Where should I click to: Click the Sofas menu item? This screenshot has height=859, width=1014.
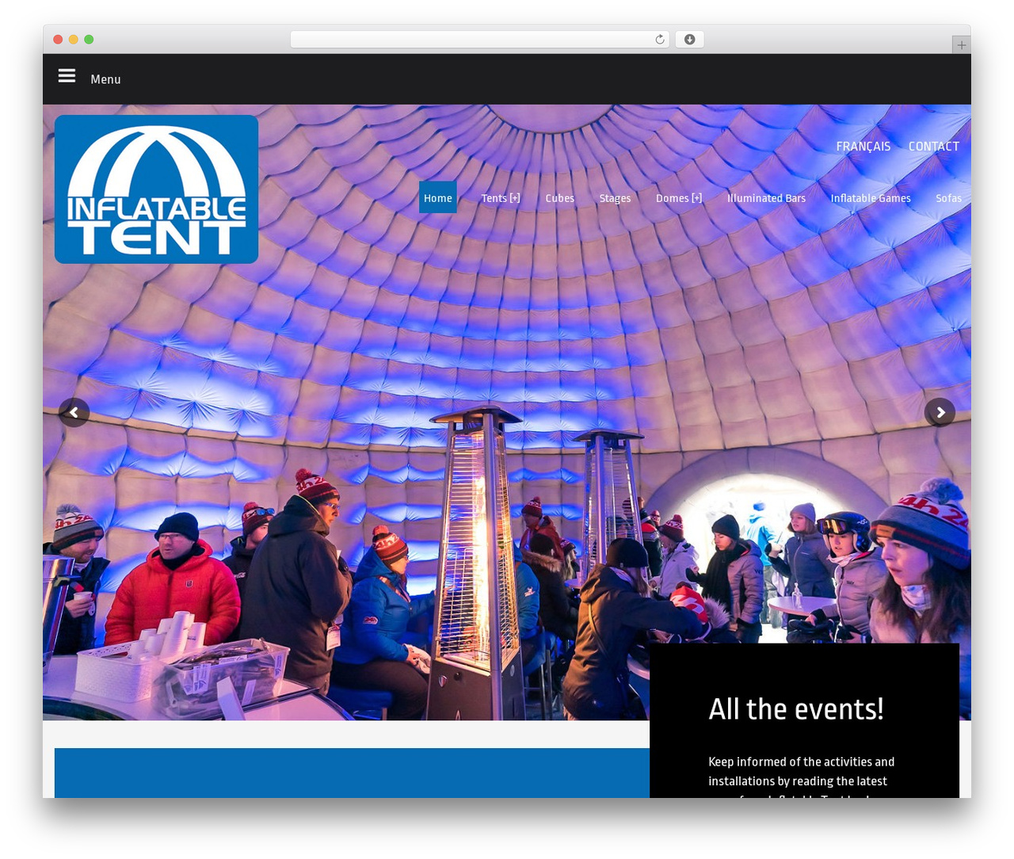tap(948, 198)
